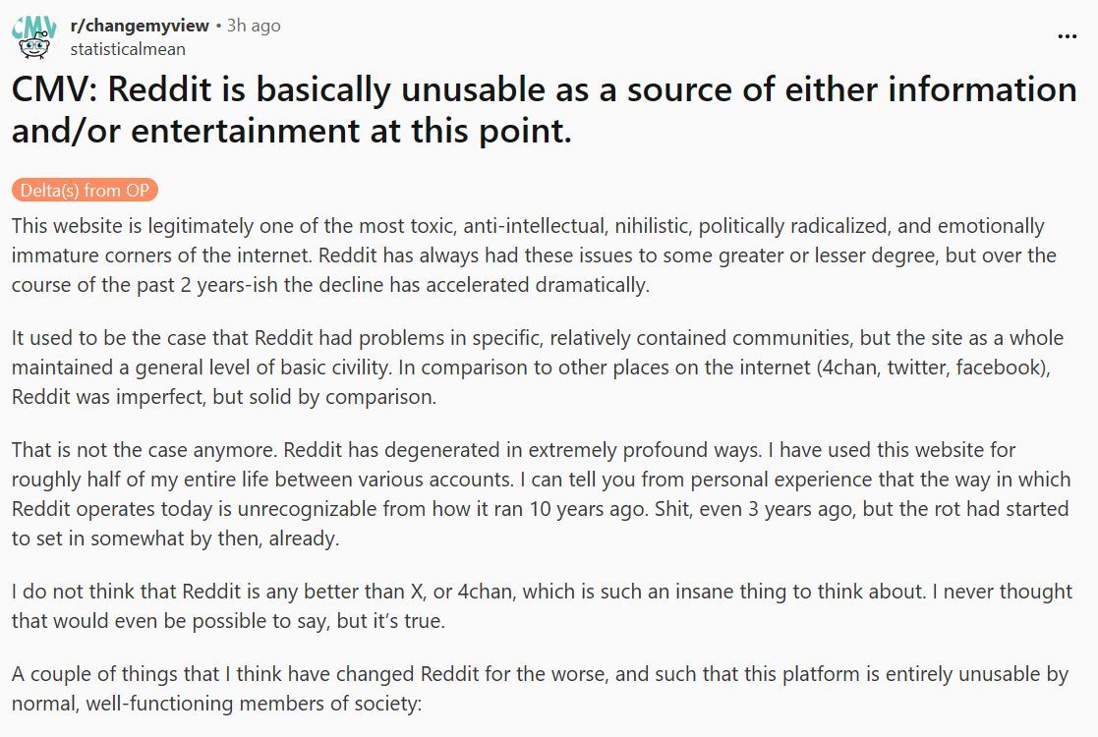Click the r/changemyview subreddit avatar
Viewport: 1098px width, 737px height.
33,36
